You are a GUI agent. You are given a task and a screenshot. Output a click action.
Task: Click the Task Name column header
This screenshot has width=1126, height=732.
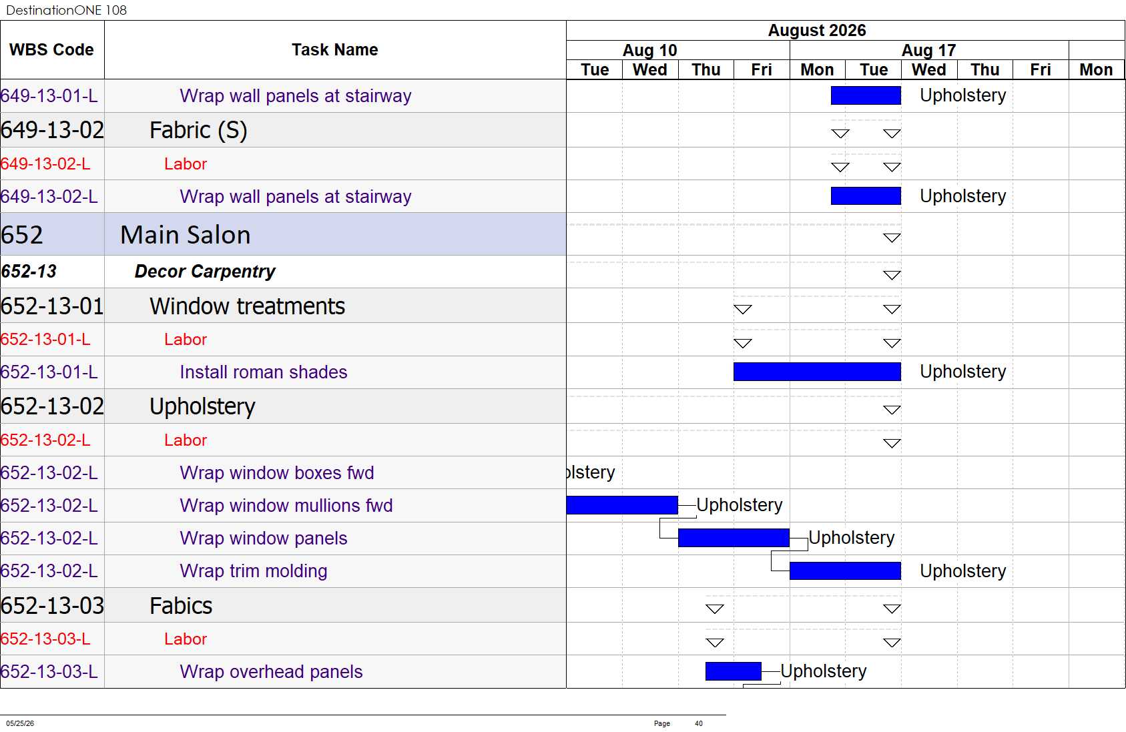click(x=335, y=50)
